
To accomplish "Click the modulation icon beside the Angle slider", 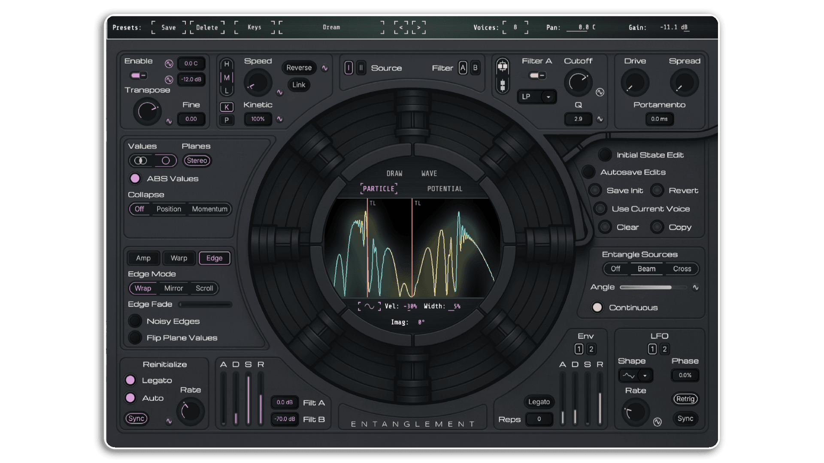I will click(x=696, y=288).
